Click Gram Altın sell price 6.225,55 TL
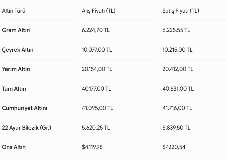This screenshot has width=226, height=160. pos(176,30)
